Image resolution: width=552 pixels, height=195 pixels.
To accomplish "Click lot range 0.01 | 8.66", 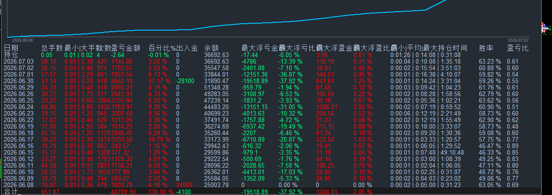I will coord(79,107).
